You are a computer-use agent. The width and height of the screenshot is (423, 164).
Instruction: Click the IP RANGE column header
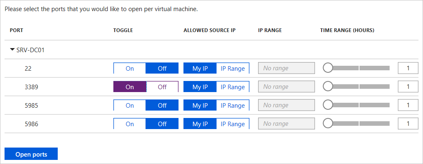pyautogui.click(x=270, y=30)
